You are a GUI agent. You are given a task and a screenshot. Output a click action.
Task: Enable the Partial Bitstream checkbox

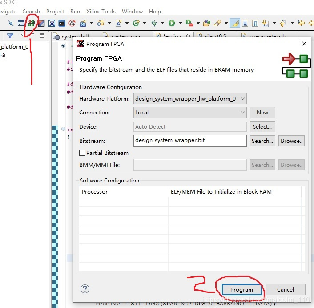82,153
